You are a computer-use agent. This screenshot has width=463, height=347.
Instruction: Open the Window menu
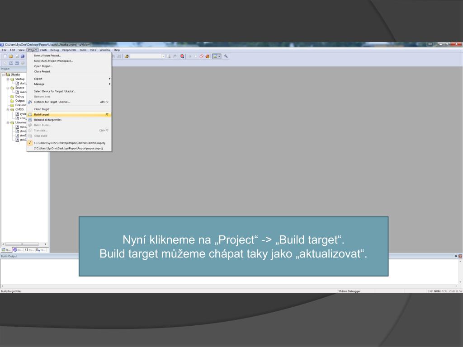coord(105,50)
